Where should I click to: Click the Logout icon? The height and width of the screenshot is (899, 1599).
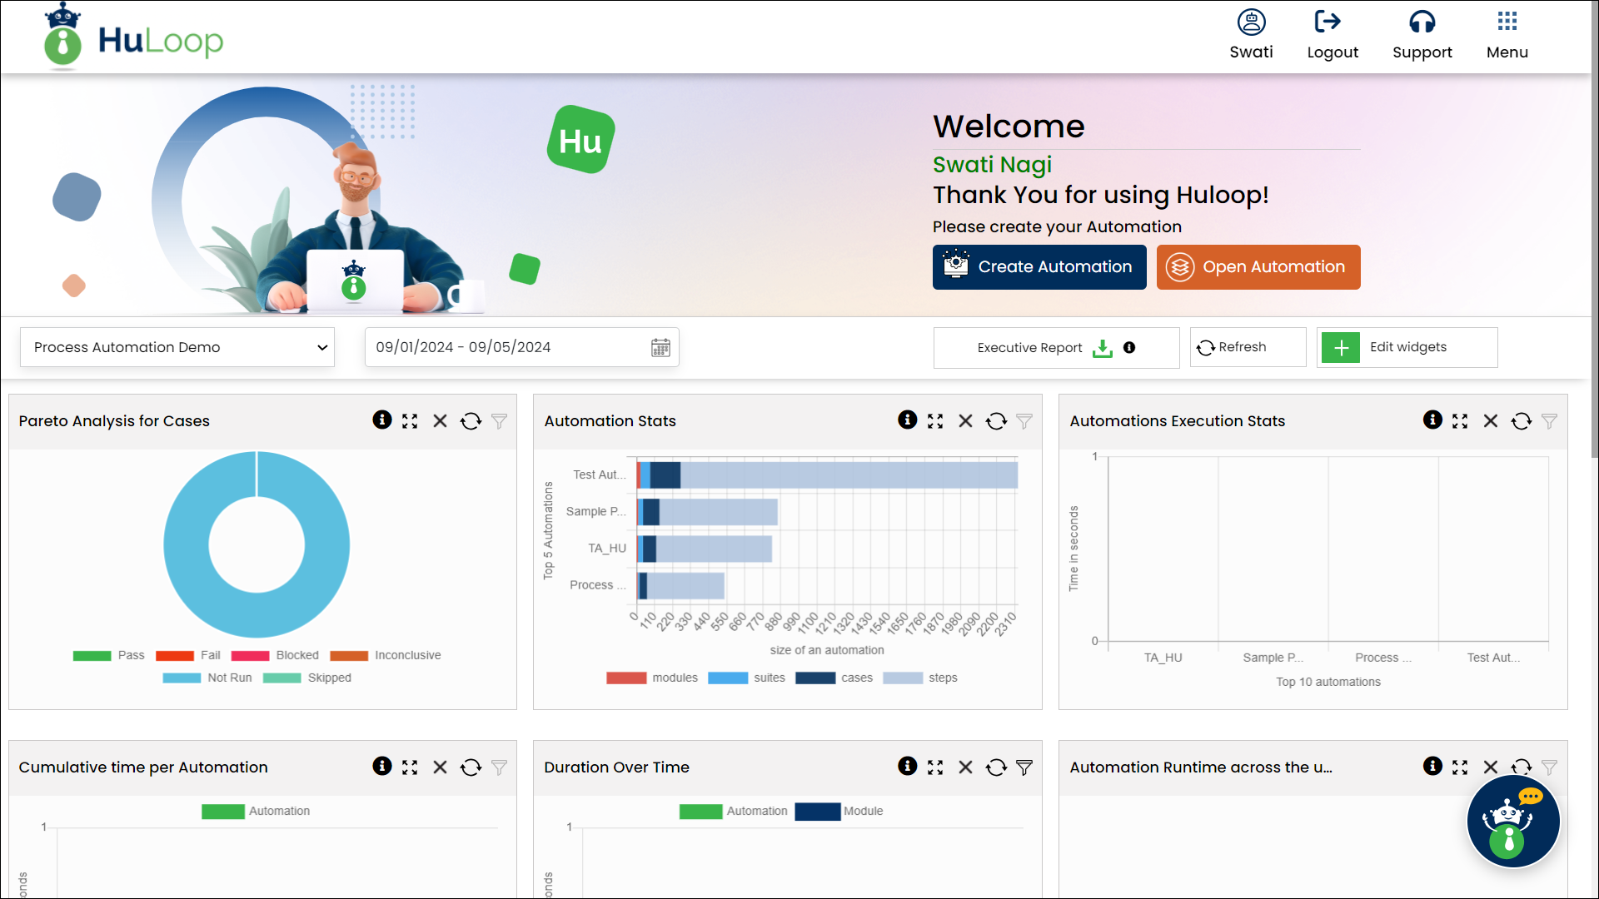tap(1328, 22)
